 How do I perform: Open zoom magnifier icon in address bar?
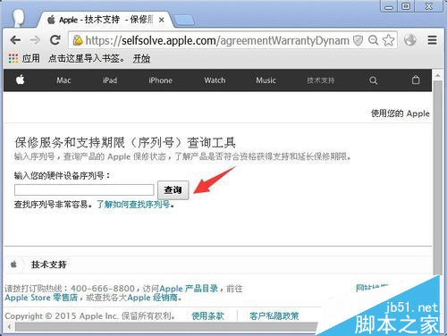point(373,40)
